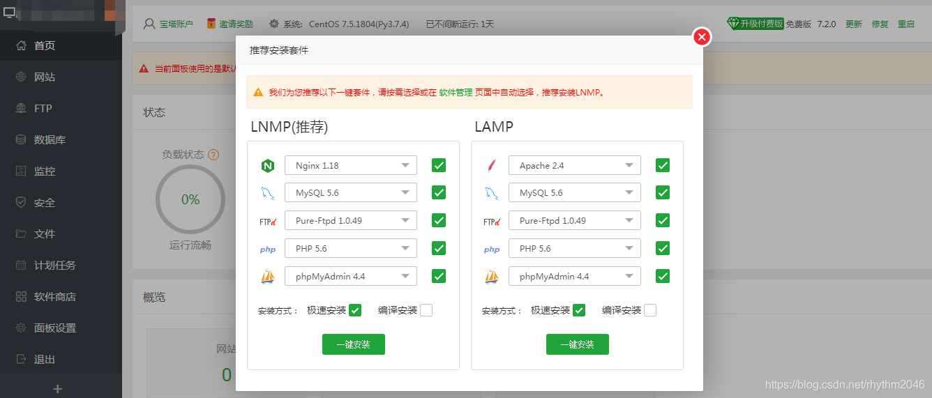The width and height of the screenshot is (932, 398).
Task: Click the home icon beside 首页
Action: [x=21, y=45]
